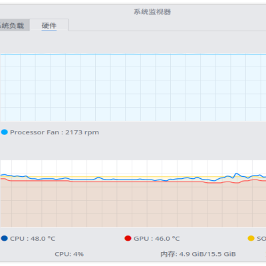Click the CPU dark blue legend dot

click(5, 239)
